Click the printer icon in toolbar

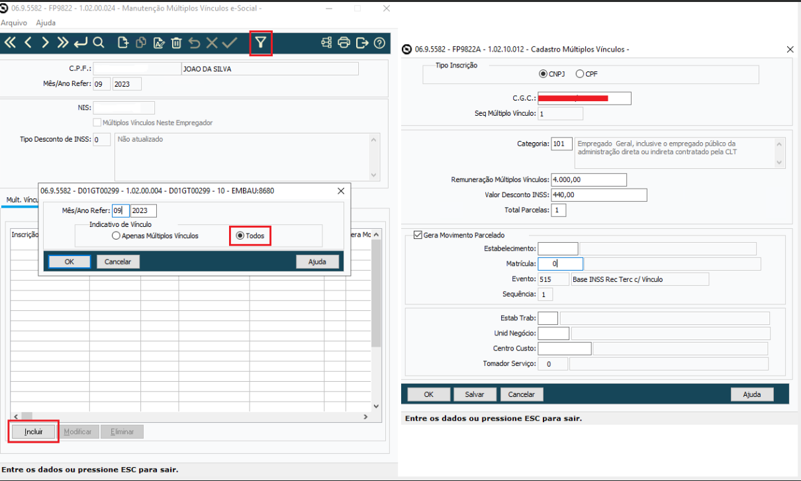(x=344, y=43)
